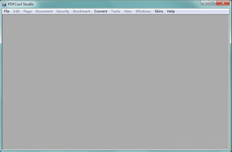
Task: Open the Document menu
Action: pyautogui.click(x=44, y=11)
